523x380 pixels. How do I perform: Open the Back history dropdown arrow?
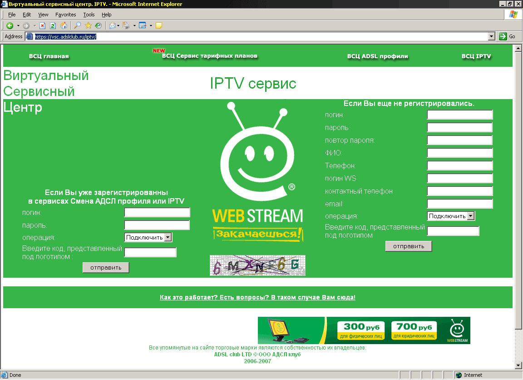(18, 26)
